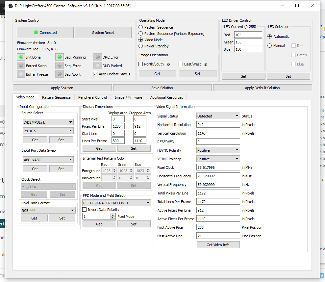Open the HSYNC Polarity dropdown
The width and height of the screenshot is (325, 282).
click(218, 150)
